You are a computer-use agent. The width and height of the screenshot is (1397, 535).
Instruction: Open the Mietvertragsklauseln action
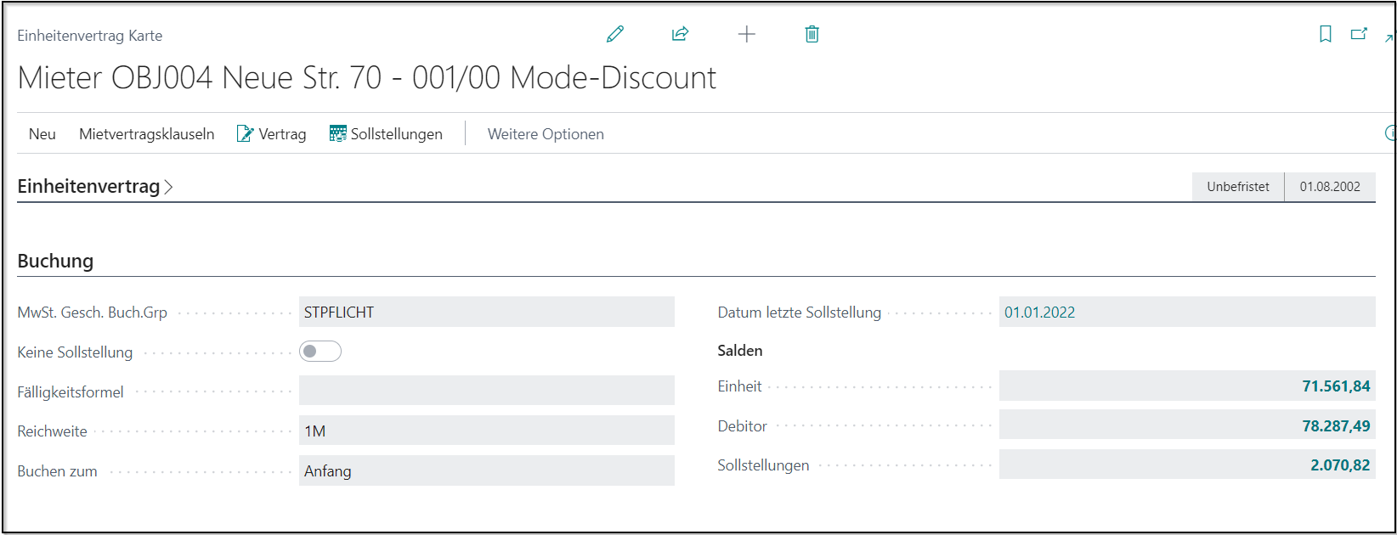tap(146, 134)
